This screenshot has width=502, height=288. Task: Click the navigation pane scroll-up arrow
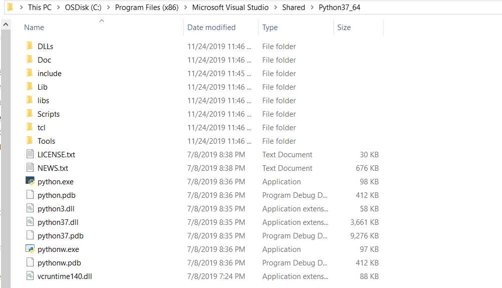6,25
